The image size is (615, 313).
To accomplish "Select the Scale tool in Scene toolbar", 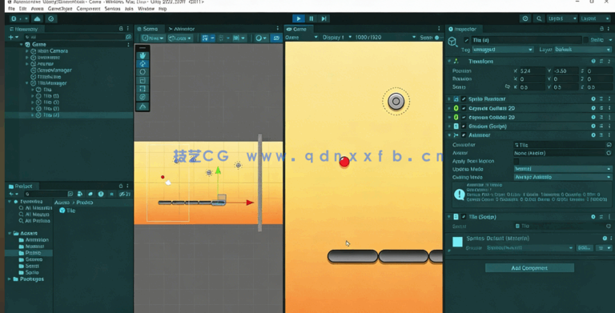I will [x=143, y=80].
